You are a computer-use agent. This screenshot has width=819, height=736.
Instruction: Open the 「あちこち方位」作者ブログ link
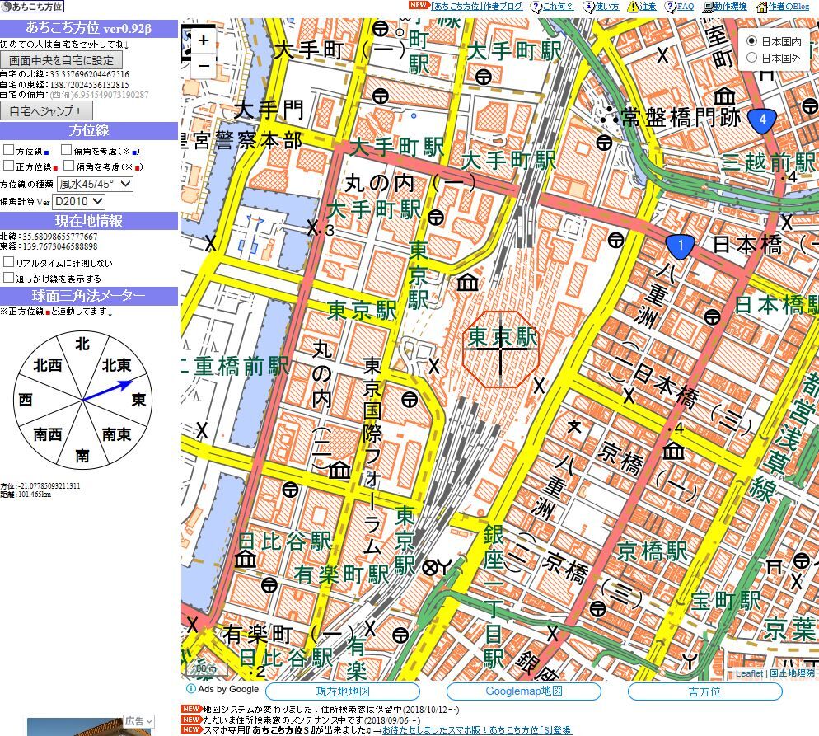476,7
